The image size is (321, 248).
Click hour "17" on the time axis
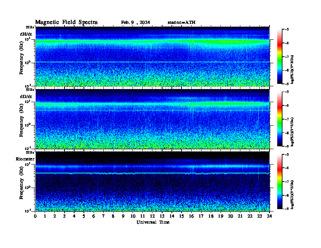tap(201, 216)
